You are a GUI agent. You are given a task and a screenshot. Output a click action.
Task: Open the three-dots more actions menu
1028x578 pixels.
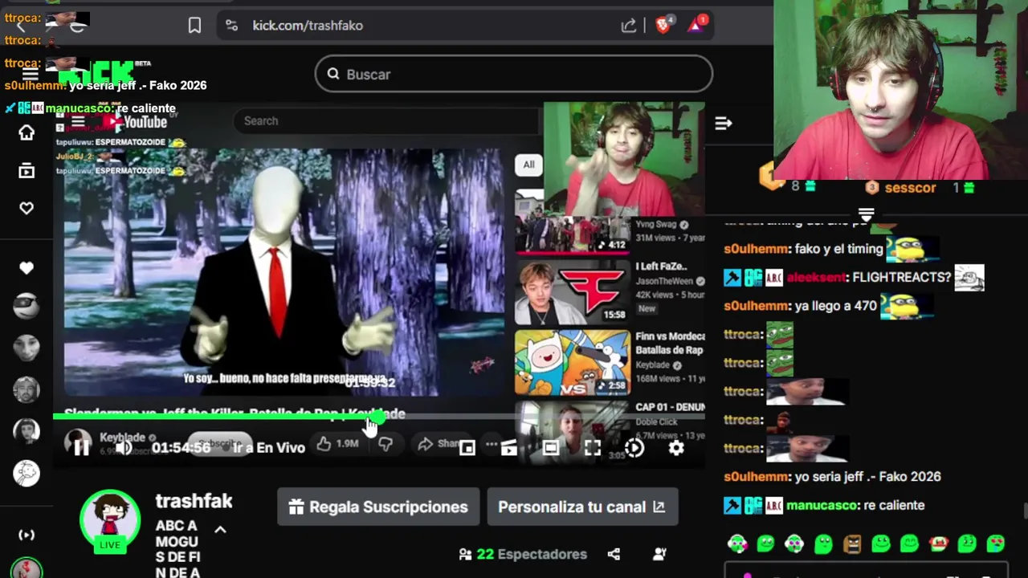pyautogui.click(x=492, y=444)
